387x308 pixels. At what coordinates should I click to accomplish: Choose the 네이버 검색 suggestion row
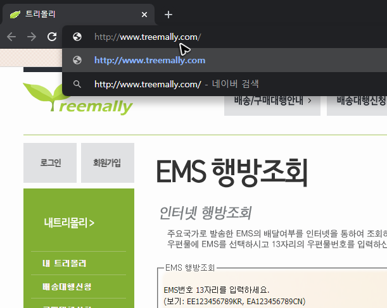(225, 84)
